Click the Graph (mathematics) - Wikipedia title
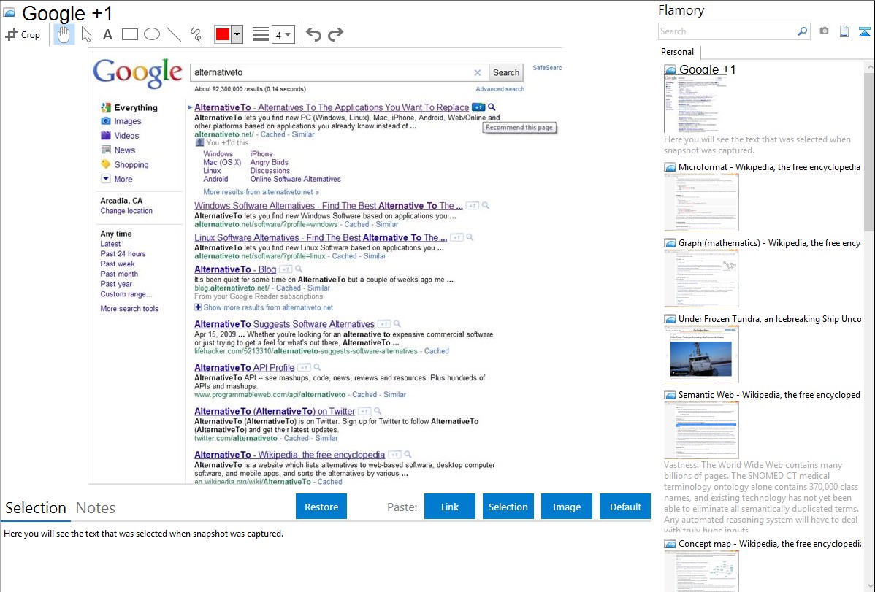The width and height of the screenshot is (875, 592). pos(769,243)
